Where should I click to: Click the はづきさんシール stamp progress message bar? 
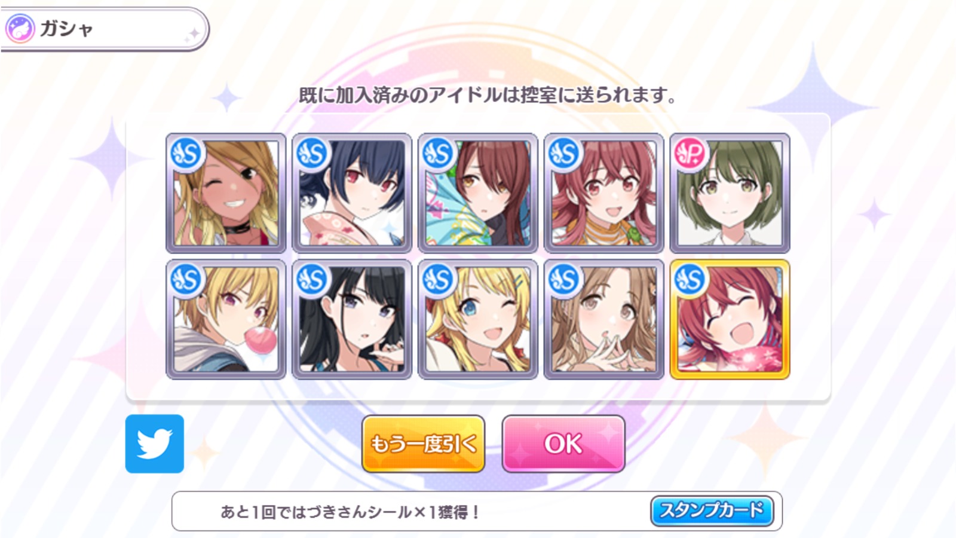(477, 511)
